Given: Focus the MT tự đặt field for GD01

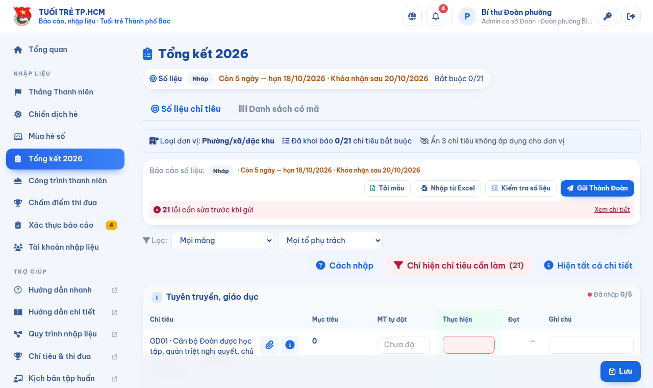Looking at the screenshot, I should [x=404, y=345].
